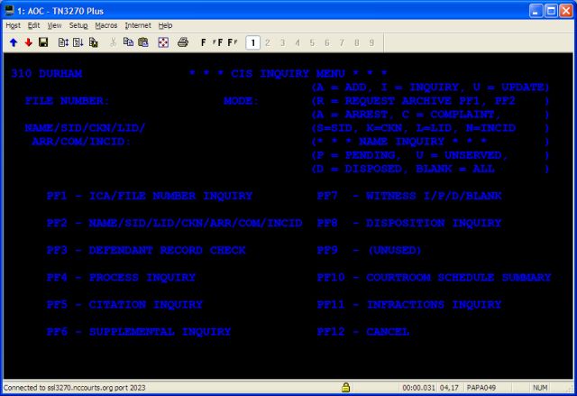Click PF1 - ICA/FILE NUMBER INQUIRY text
This screenshot has height=396, width=577.
pos(150,196)
